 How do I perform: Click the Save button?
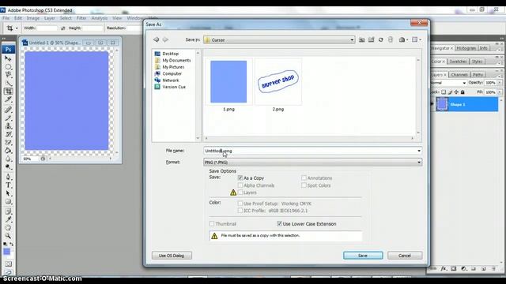[x=363, y=256]
